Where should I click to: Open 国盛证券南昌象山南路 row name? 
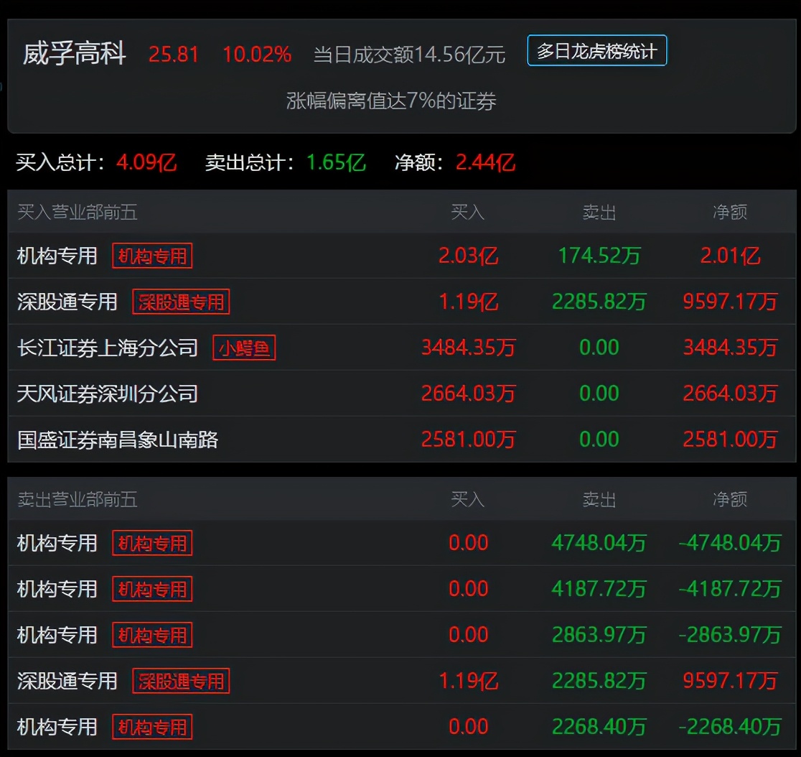coord(118,440)
